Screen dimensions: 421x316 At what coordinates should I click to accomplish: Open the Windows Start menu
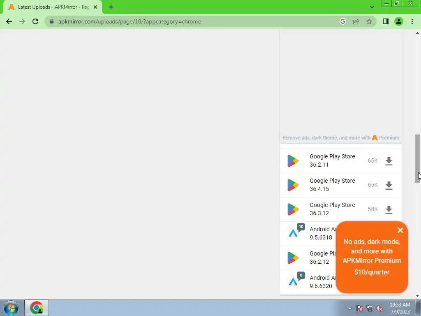point(11,308)
